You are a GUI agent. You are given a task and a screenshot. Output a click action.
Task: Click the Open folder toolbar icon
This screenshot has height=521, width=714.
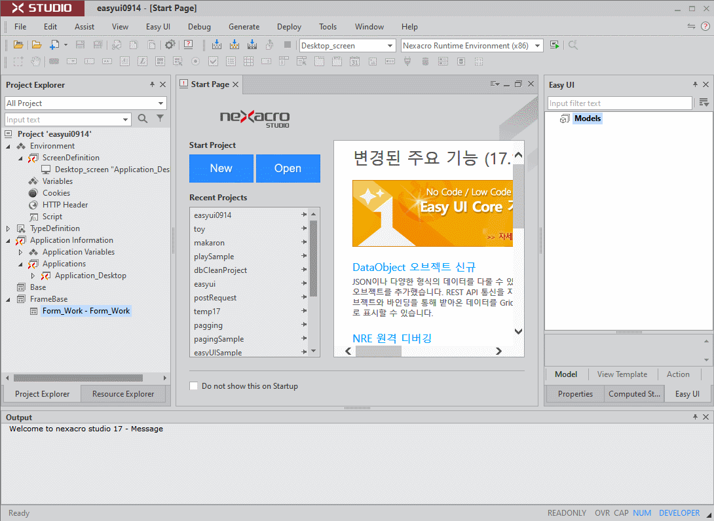(x=37, y=45)
